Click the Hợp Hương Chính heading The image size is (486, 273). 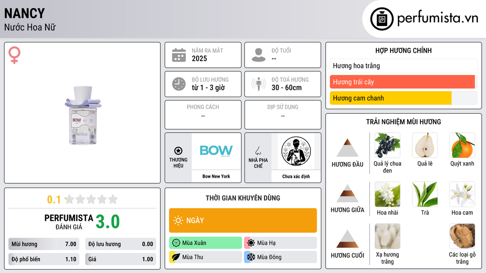tap(403, 50)
